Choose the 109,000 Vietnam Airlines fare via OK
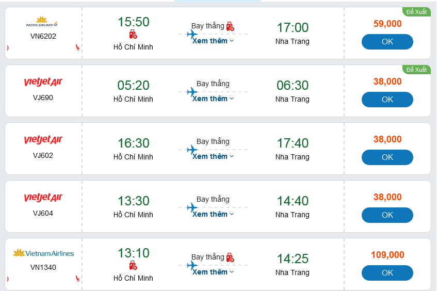Image resolution: width=438 pixels, height=291 pixels. [387, 273]
